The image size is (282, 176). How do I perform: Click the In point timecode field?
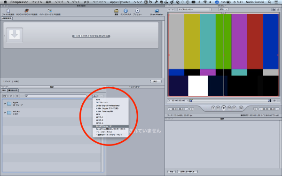point(178,109)
